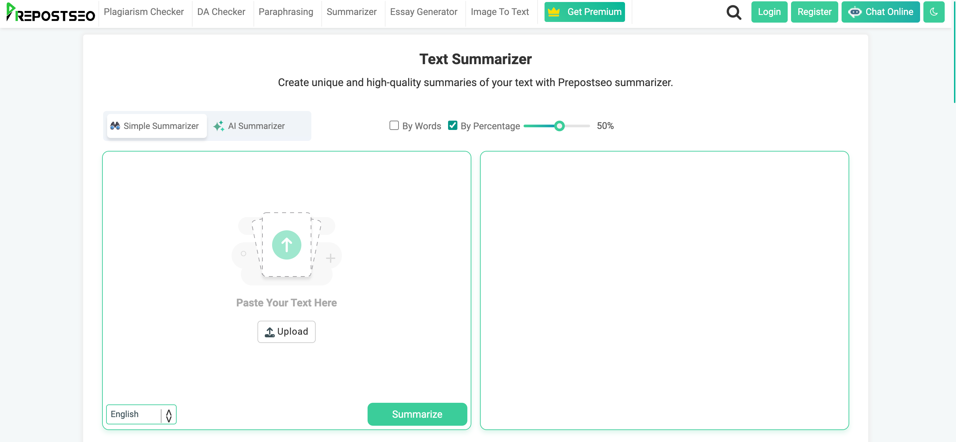Click the Prepostseo logo
This screenshot has width=956, height=442.
coord(51,13)
